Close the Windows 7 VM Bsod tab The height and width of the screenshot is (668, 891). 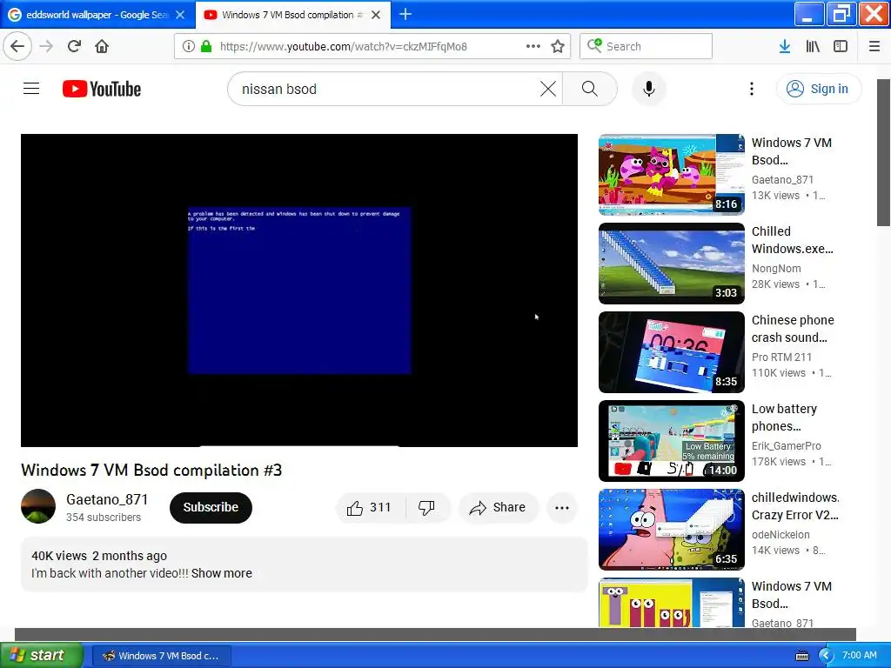click(x=376, y=15)
